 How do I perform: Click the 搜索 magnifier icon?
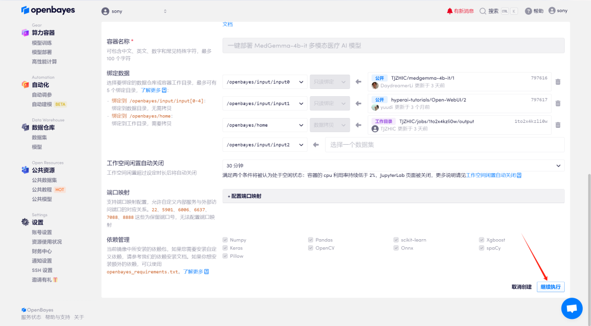483,11
